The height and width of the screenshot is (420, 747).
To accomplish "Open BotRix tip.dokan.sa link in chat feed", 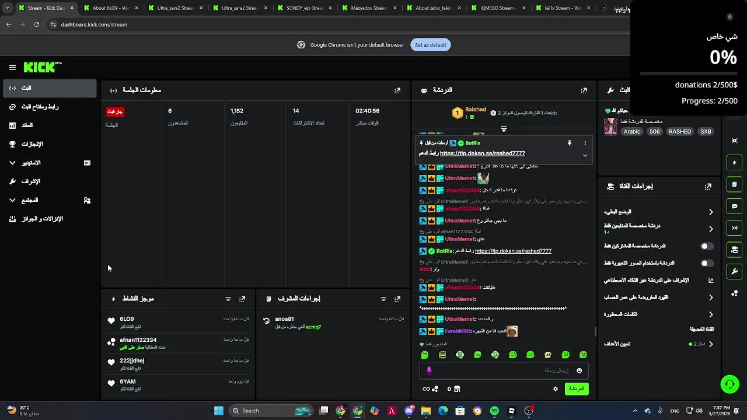I will coord(513,251).
